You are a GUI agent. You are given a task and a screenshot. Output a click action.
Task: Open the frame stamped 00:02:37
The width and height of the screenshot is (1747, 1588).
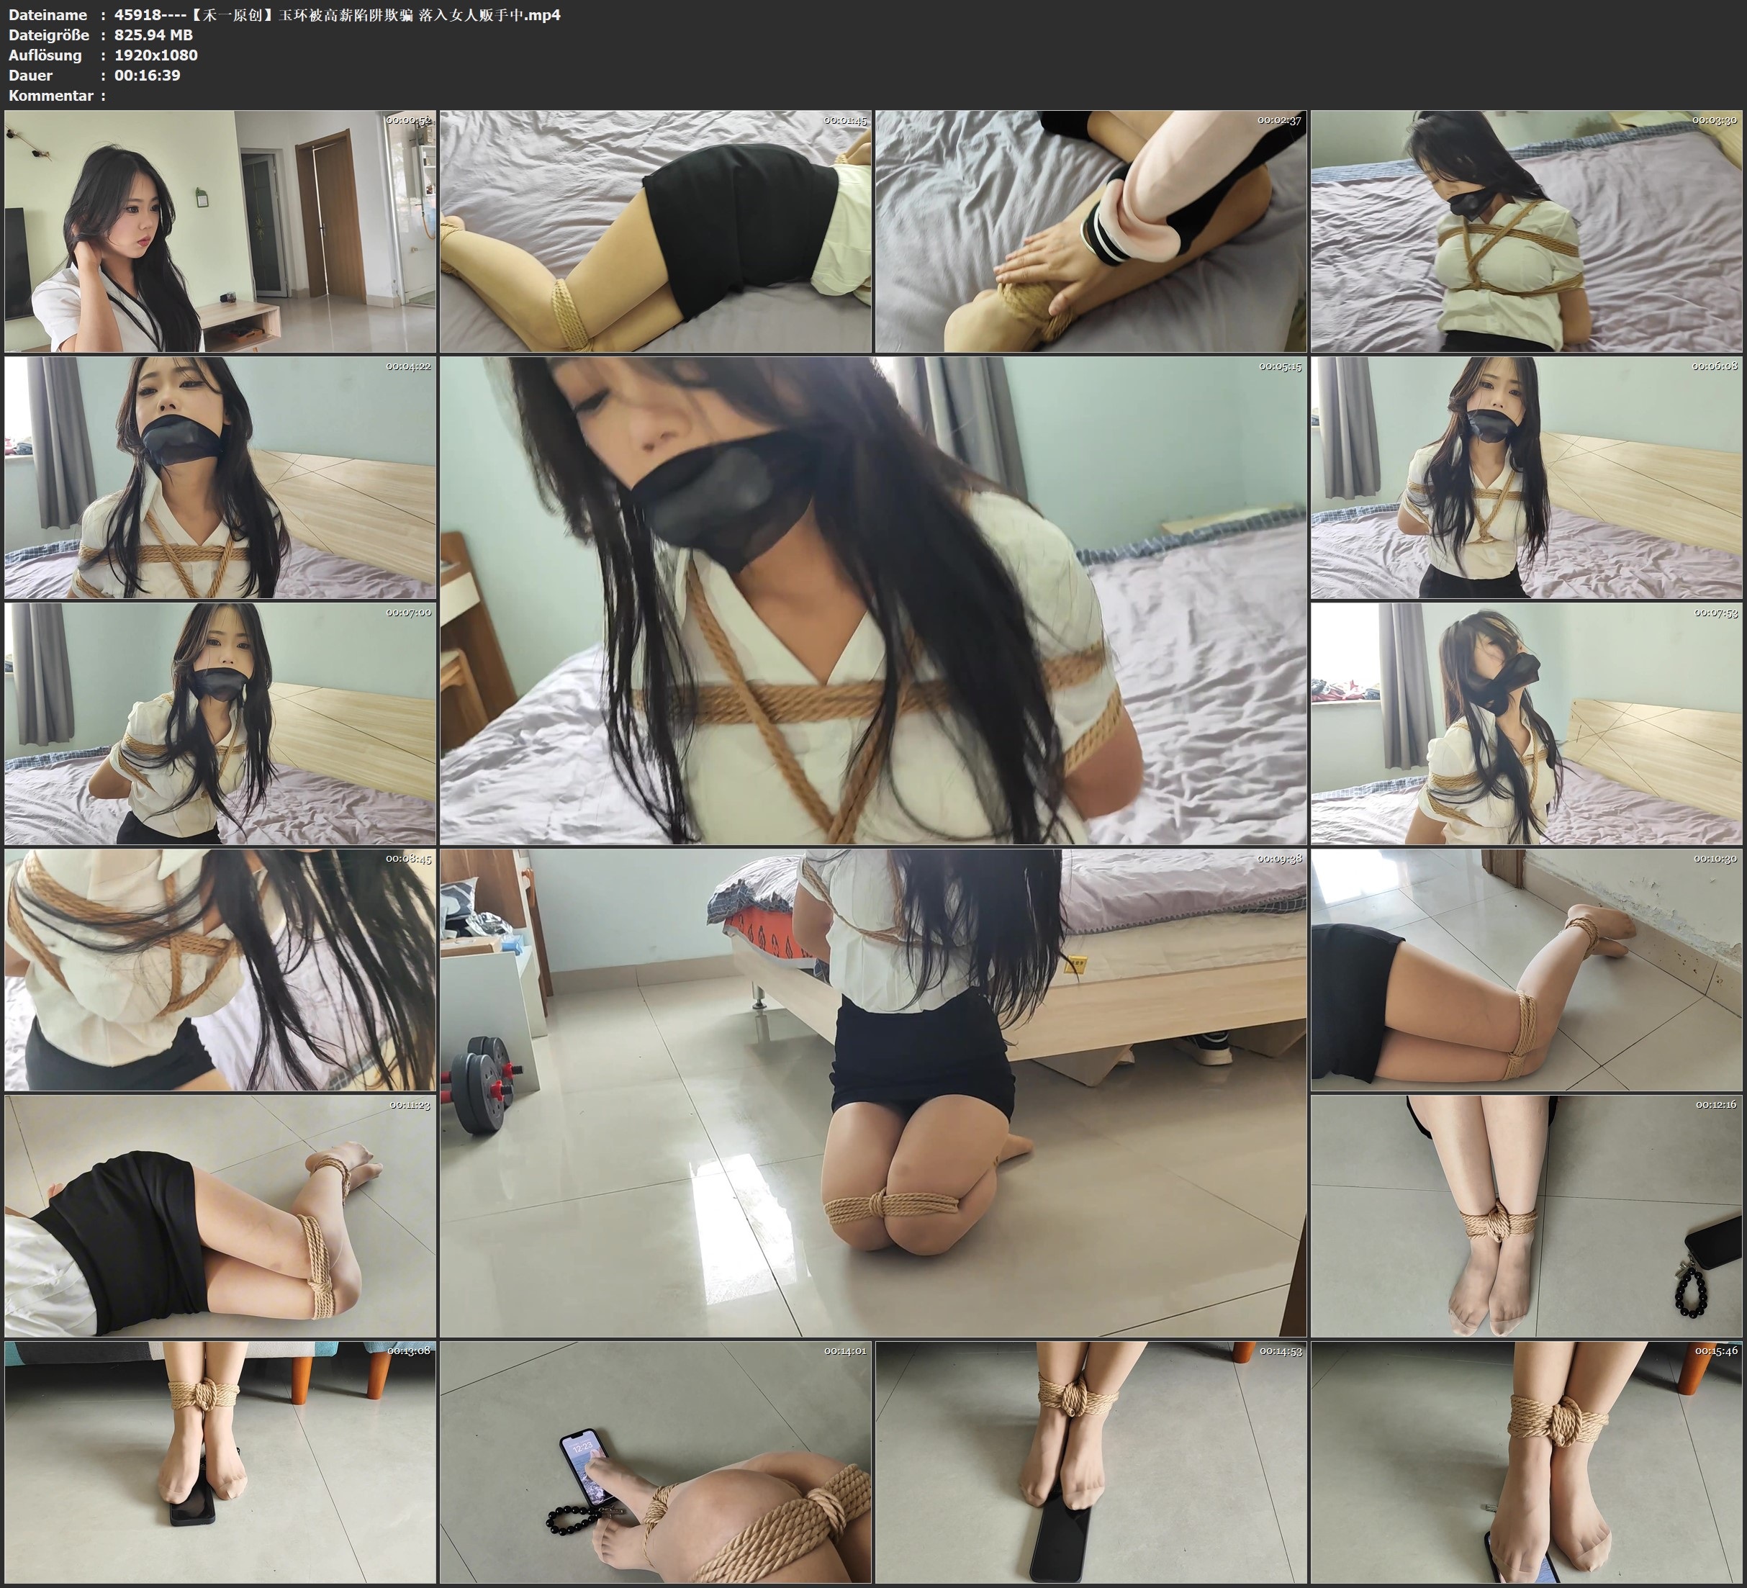1090,232
